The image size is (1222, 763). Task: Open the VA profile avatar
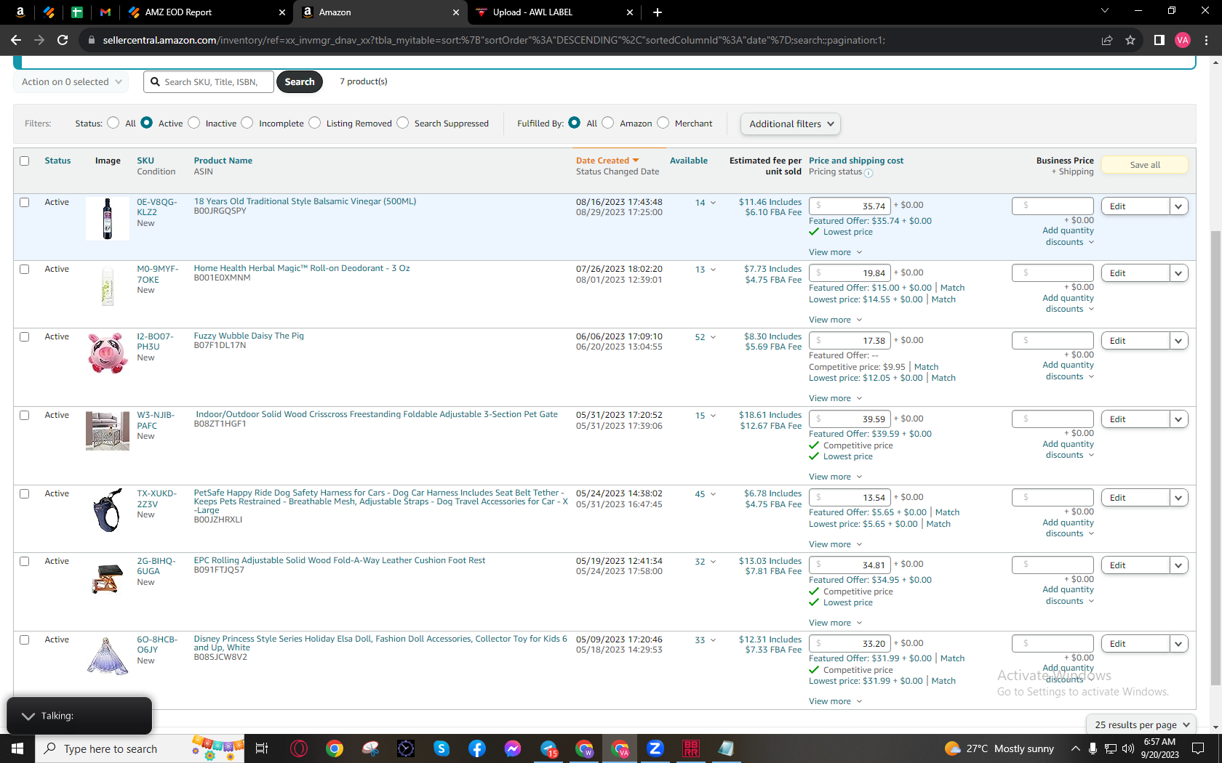(1183, 40)
